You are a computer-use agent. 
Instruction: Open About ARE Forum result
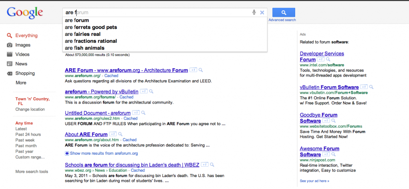click(86, 134)
